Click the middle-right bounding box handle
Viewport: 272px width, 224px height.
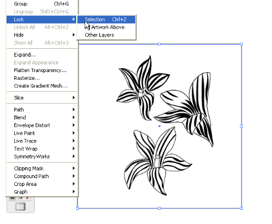pyautogui.click(x=242, y=126)
